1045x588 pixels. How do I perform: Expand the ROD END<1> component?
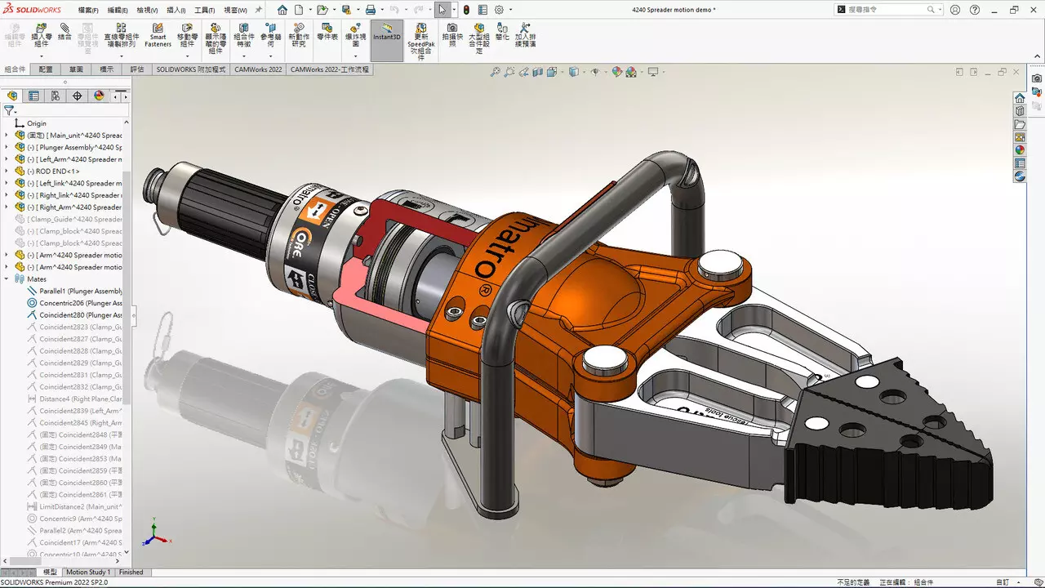pyautogui.click(x=7, y=171)
